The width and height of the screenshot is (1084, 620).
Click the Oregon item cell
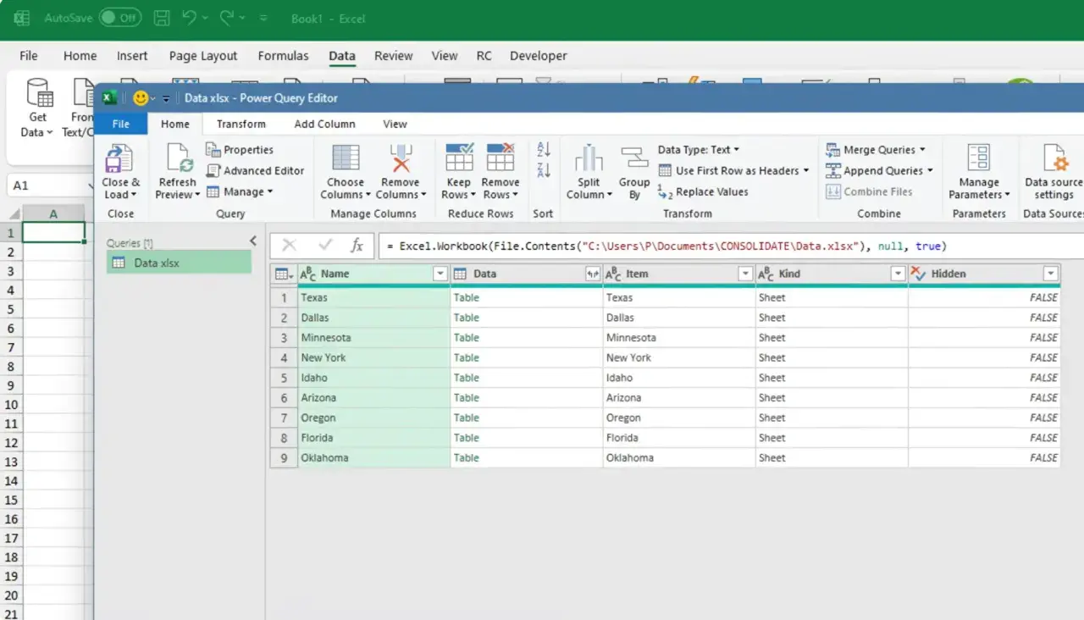click(678, 418)
